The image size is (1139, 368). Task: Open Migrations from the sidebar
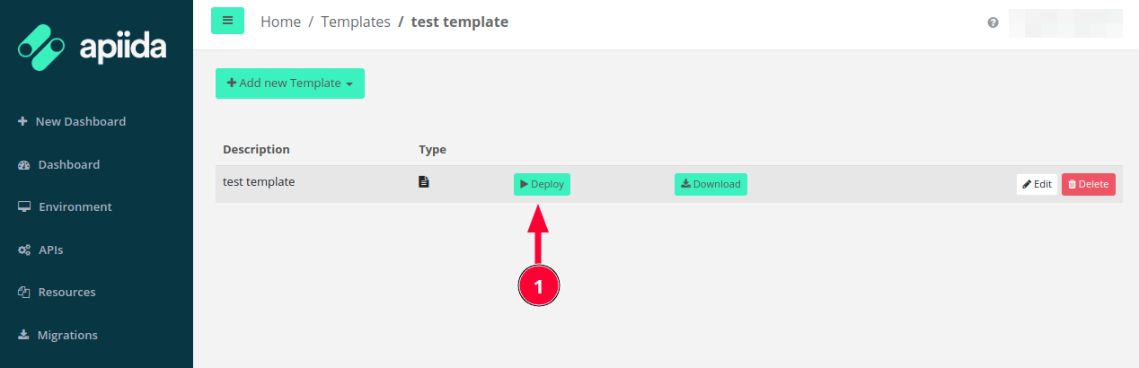[x=67, y=335]
